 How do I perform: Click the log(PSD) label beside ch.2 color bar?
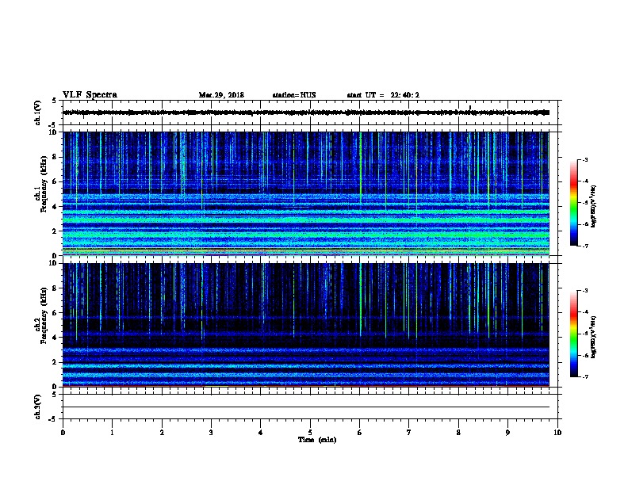pos(593,338)
